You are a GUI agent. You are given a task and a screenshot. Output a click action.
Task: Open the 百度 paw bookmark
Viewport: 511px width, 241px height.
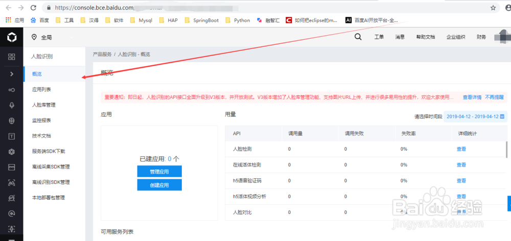pyautogui.click(x=40, y=20)
